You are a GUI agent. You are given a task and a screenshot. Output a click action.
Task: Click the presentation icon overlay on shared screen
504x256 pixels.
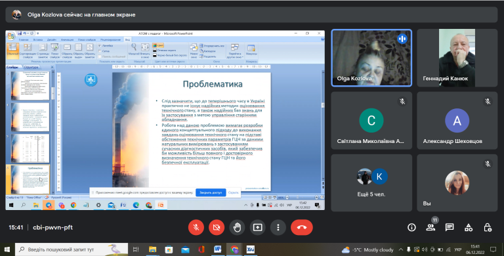point(91,79)
